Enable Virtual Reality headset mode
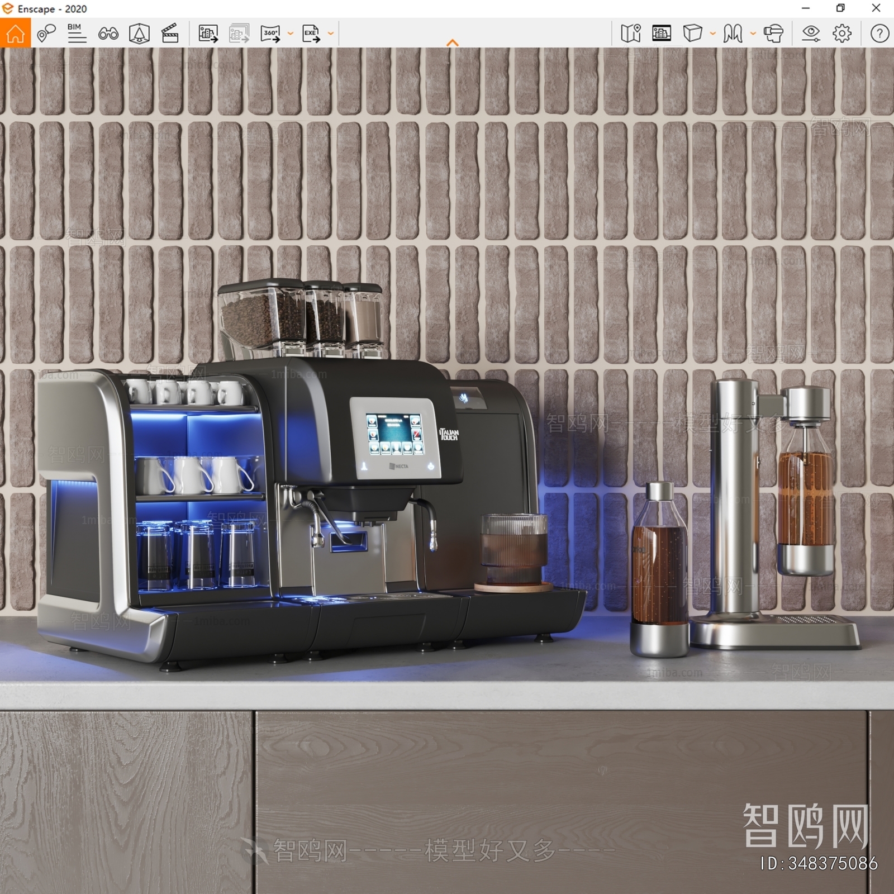This screenshot has width=894, height=894. pos(773,34)
